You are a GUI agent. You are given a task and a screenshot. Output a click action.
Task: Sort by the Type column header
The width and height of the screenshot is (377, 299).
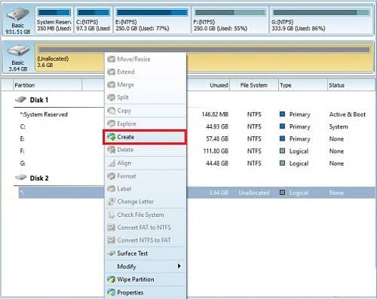click(x=303, y=85)
